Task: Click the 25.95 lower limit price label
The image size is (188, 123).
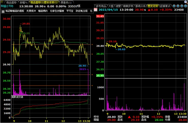Action: pos(100,76)
